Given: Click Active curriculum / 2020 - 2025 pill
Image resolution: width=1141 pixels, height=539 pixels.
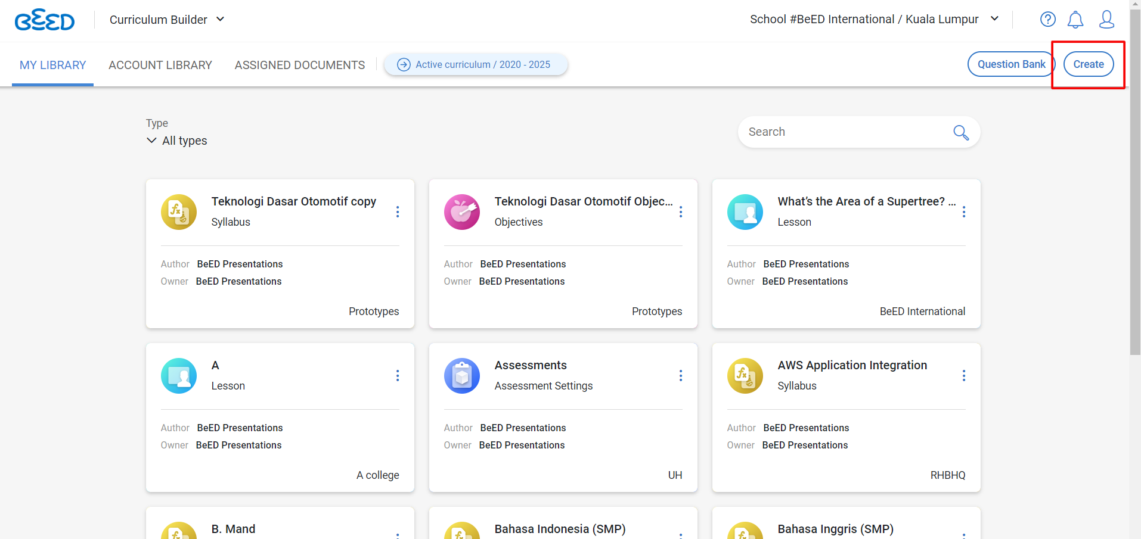Looking at the screenshot, I should click(476, 64).
